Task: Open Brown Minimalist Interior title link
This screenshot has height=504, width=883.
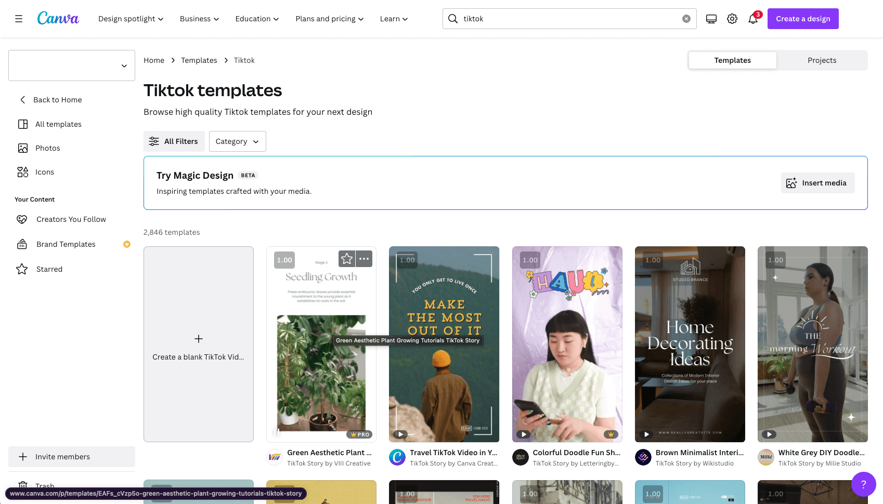Action: (x=700, y=453)
